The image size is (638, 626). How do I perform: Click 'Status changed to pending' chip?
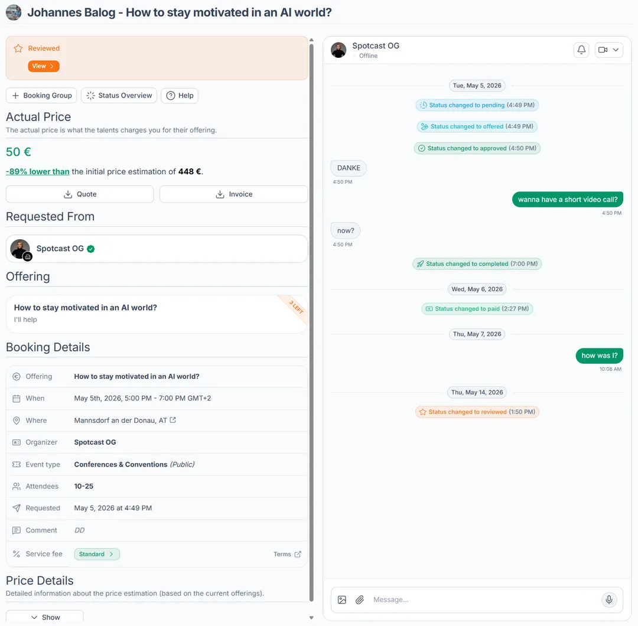click(477, 105)
